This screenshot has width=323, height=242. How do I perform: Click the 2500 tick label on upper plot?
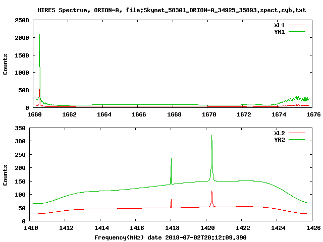point(22,20)
